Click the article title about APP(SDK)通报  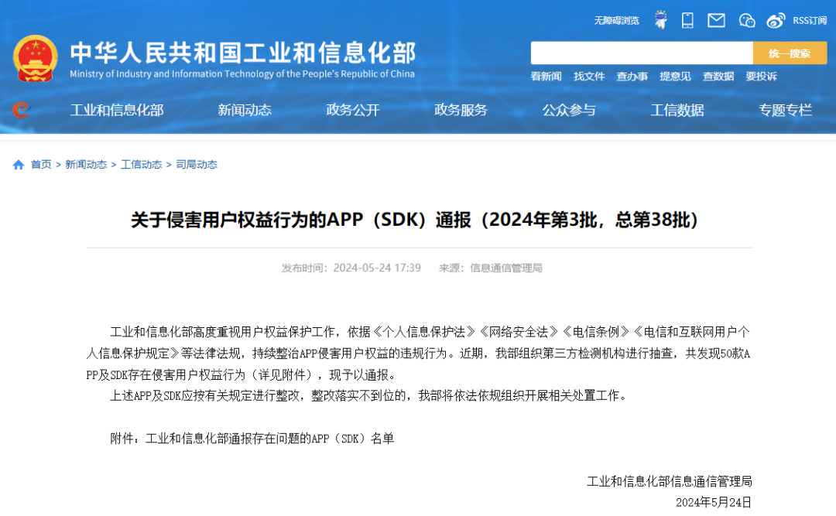pyautogui.click(x=416, y=220)
